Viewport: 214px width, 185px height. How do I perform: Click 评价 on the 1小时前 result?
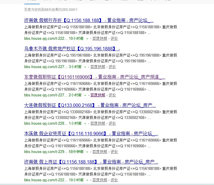(112, 124)
